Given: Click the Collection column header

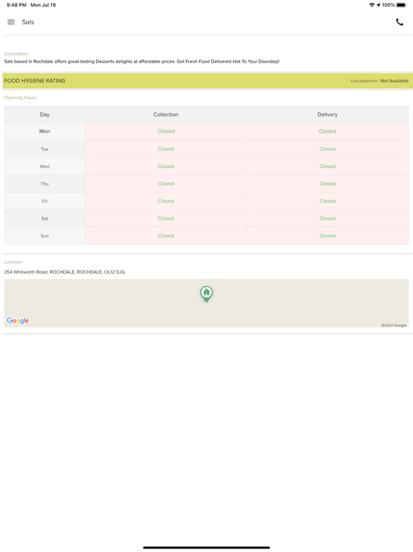Looking at the screenshot, I should 166,115.
